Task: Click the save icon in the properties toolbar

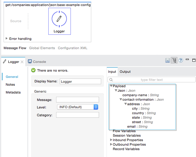Action: pyautogui.click(x=167, y=61)
